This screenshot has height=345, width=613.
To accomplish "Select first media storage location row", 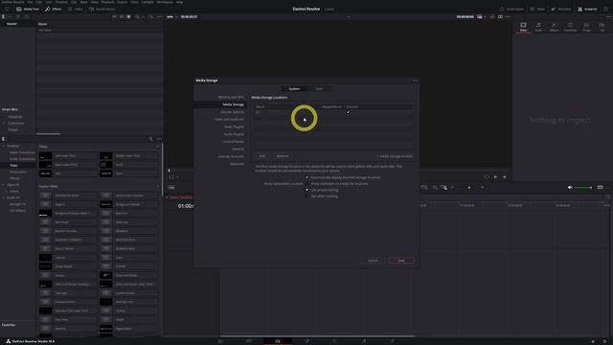I will [x=333, y=112].
